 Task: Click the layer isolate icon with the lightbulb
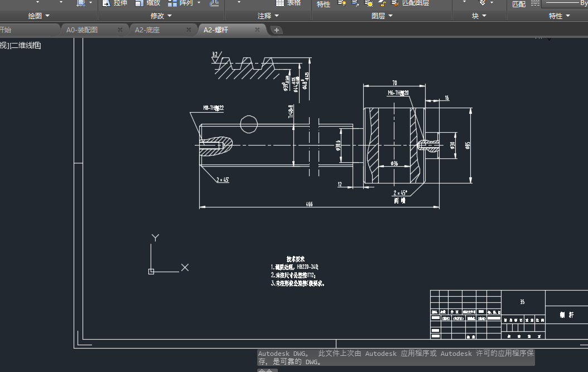(x=341, y=3)
